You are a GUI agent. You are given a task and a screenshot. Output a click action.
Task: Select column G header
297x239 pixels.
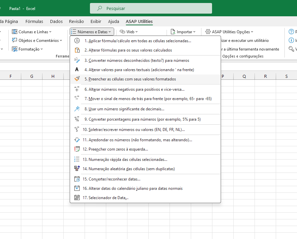32,76
